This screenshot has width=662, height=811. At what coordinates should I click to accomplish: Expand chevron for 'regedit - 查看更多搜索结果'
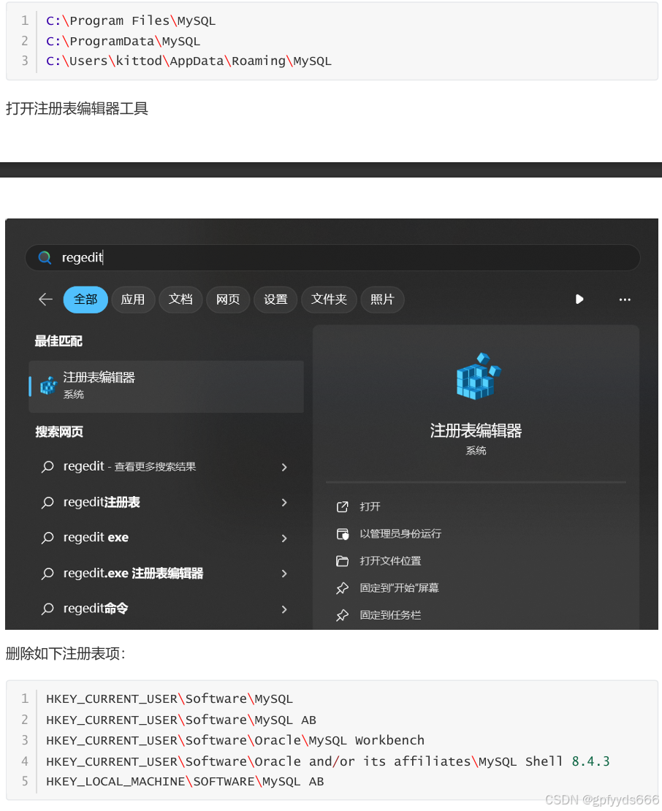[x=284, y=467]
